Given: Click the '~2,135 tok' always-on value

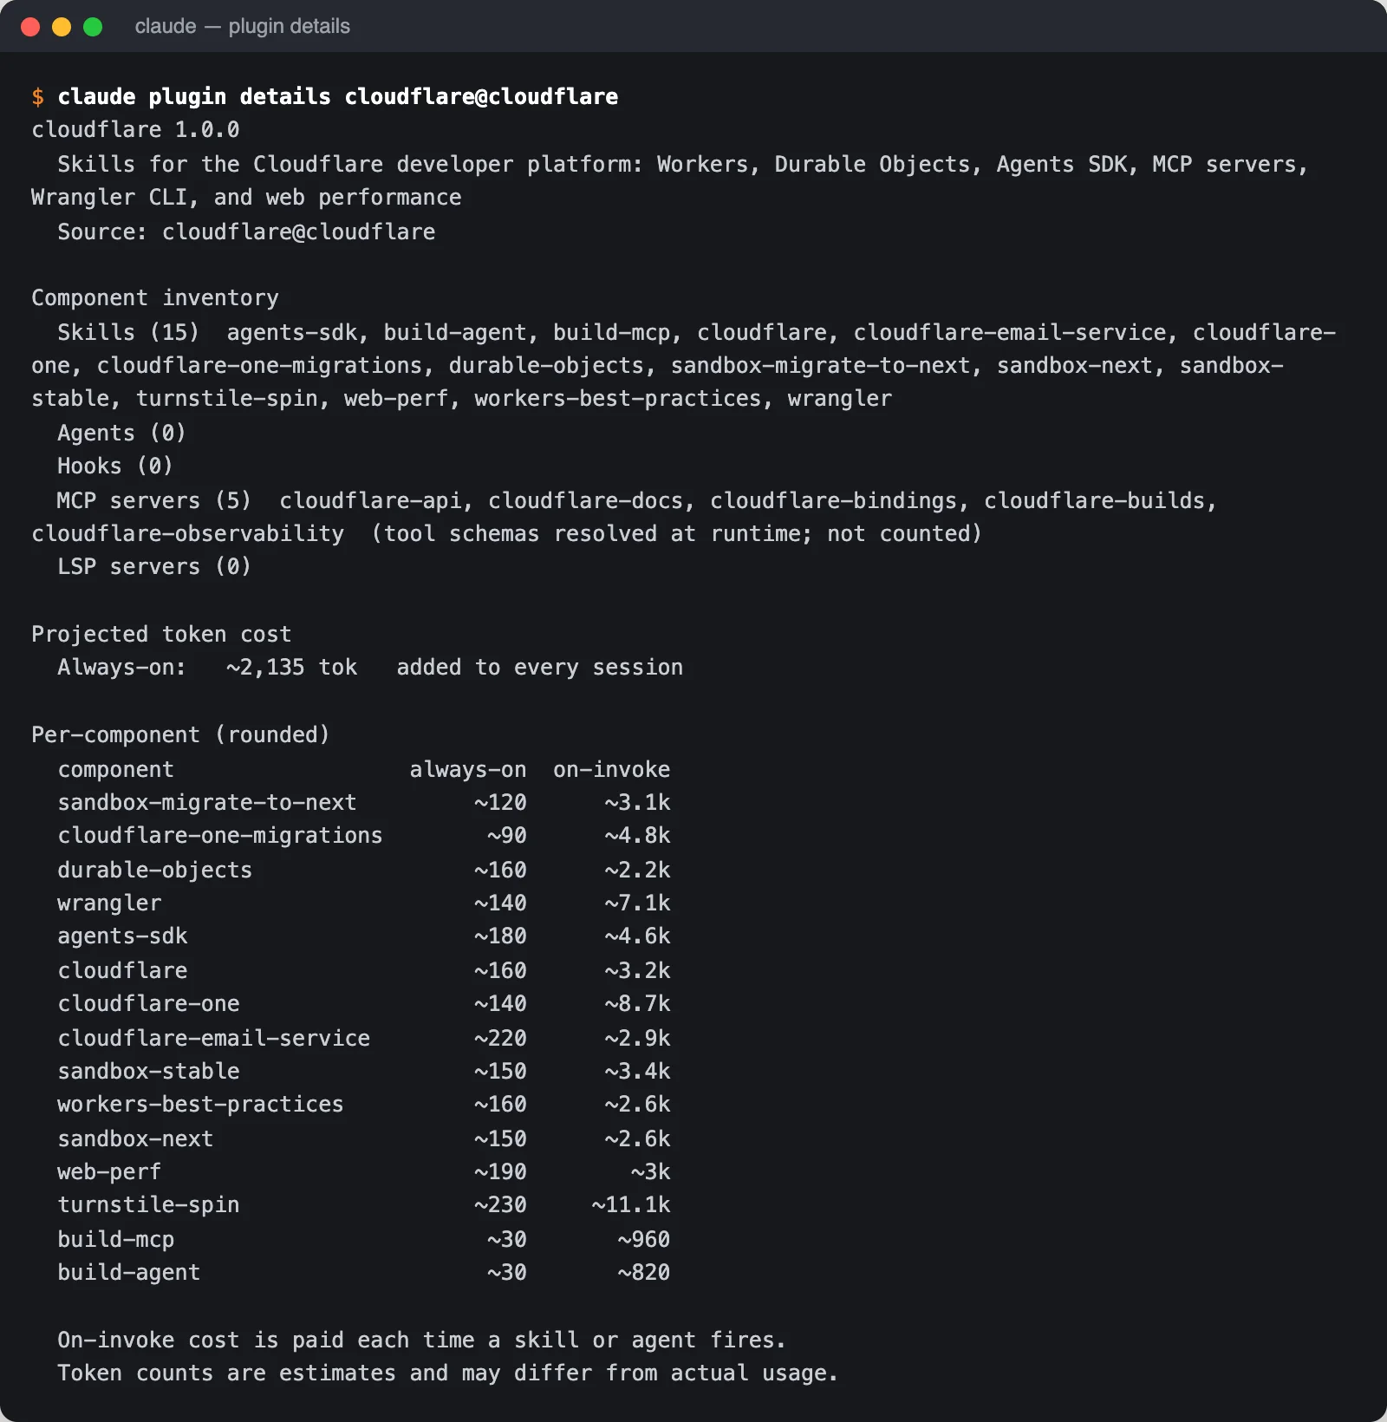Looking at the screenshot, I should pyautogui.click(x=292, y=668).
